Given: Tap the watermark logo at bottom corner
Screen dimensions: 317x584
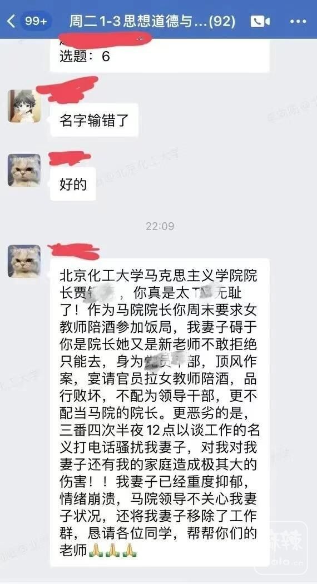Looking at the screenshot, I should pos(281,547).
